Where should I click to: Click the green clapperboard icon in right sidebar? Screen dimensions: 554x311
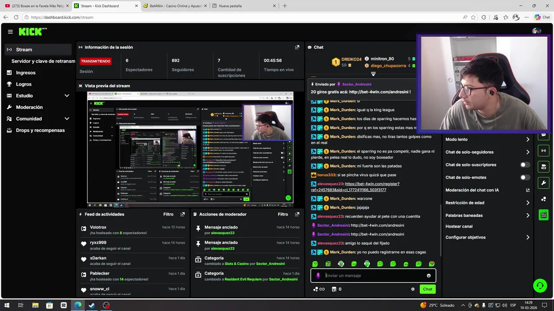point(544,215)
